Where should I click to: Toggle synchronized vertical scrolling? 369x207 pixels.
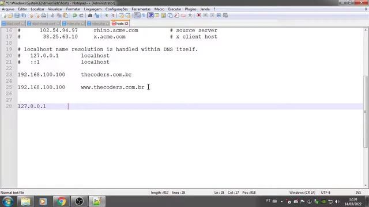click(x=121, y=16)
